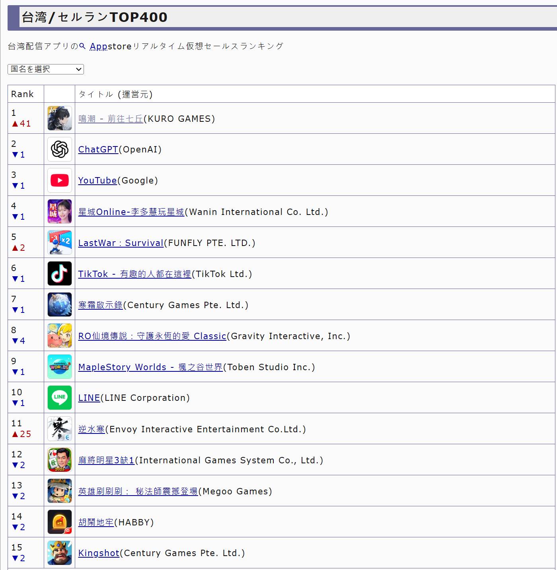Open the ChatGPT title link
557x570 pixels.
(98, 149)
